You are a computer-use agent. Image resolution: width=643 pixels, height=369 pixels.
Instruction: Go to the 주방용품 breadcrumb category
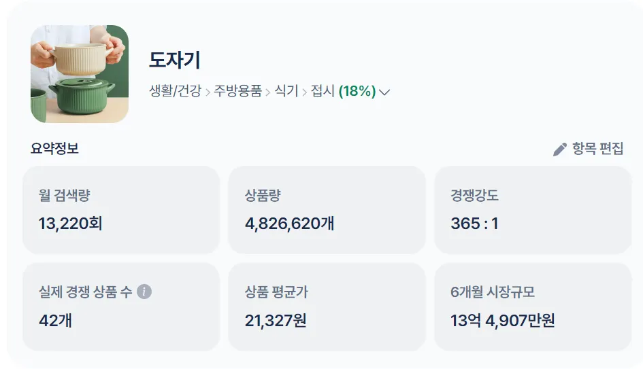coord(237,91)
